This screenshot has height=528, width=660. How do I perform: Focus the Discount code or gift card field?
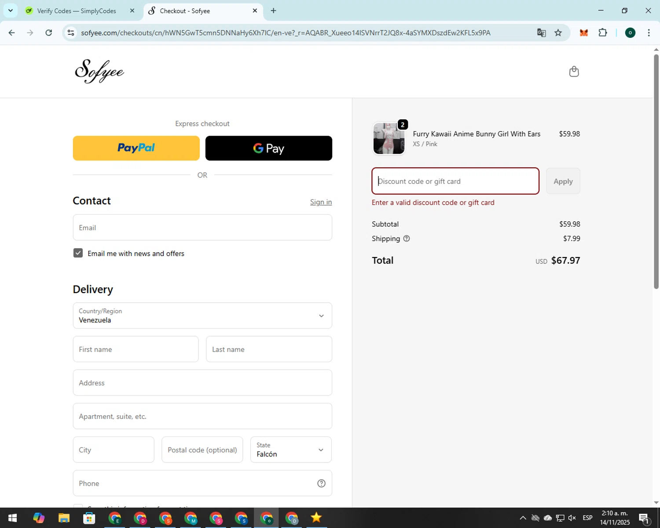click(455, 181)
